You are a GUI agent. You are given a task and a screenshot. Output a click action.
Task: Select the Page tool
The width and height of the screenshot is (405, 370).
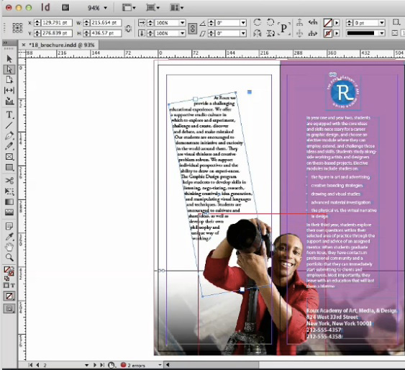[9, 80]
